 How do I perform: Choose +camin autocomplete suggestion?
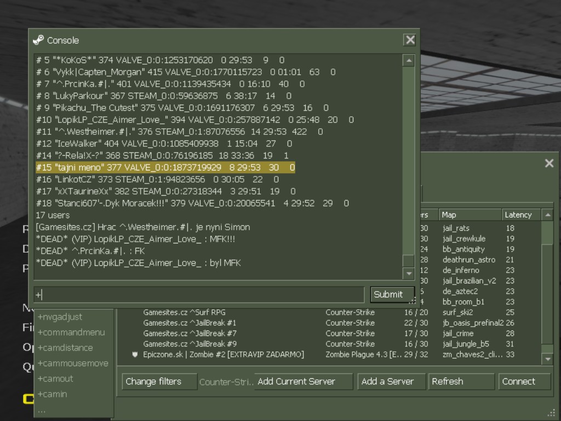74,394
